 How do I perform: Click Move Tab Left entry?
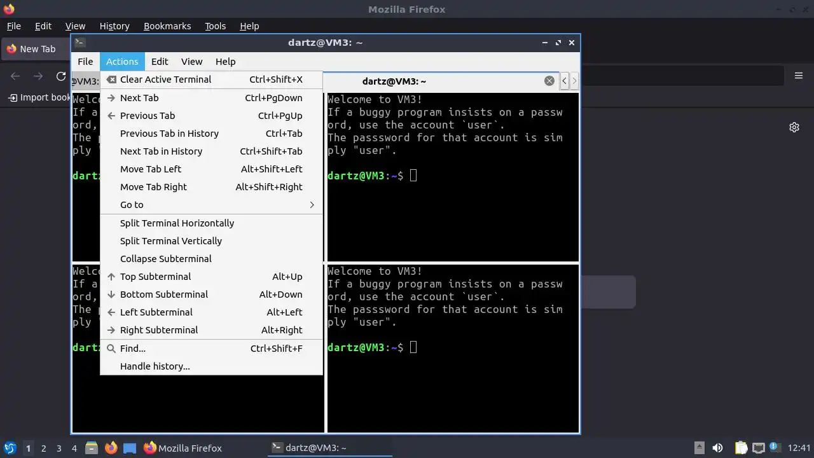click(x=211, y=169)
